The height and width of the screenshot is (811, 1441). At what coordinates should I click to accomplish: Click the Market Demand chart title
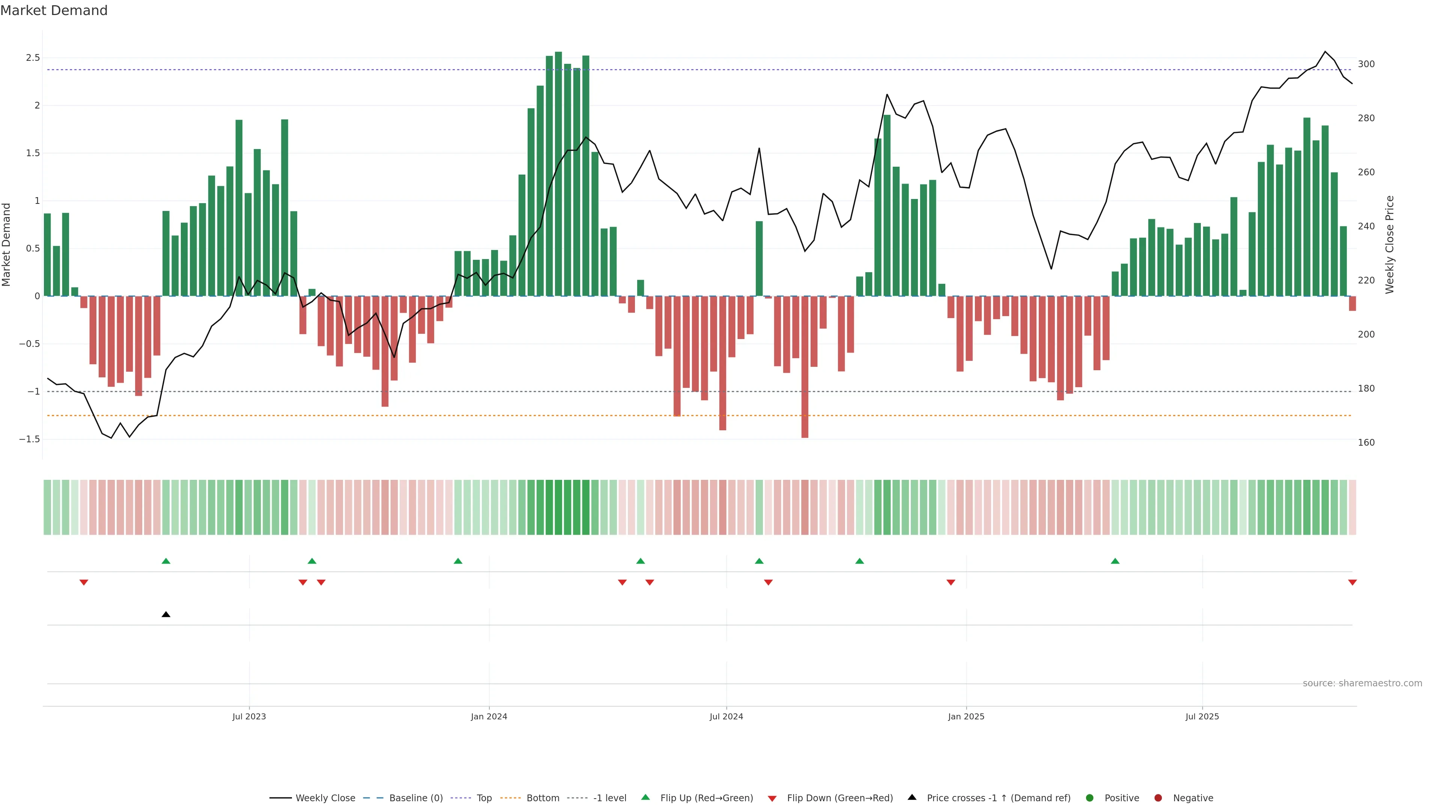click(x=54, y=11)
